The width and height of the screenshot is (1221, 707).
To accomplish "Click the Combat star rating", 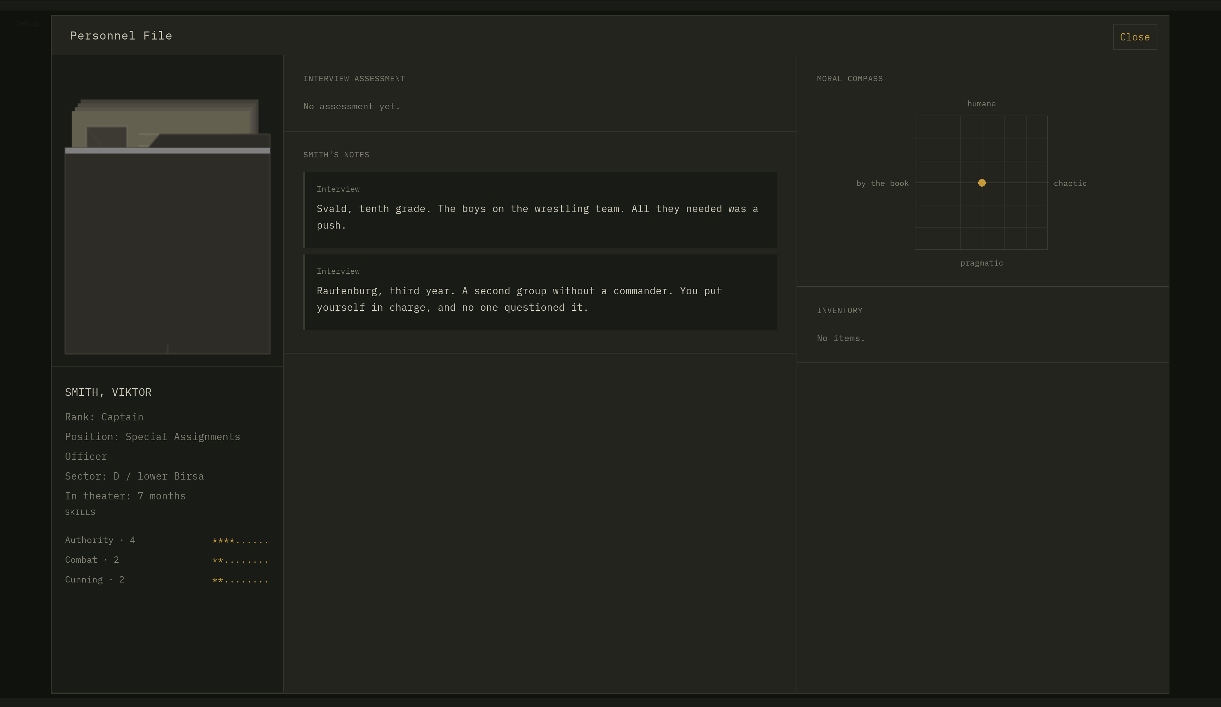I will 240,560.
